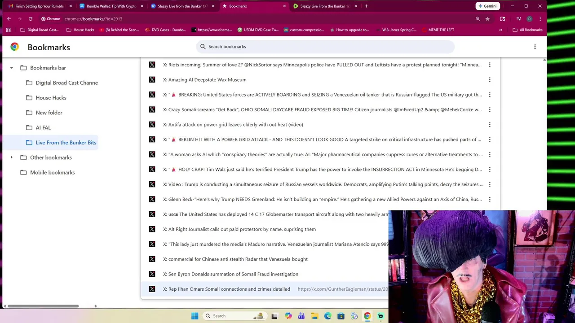
Task: Switch to last 'Sleazy Live From the Bunker' tab
Action: (325, 6)
